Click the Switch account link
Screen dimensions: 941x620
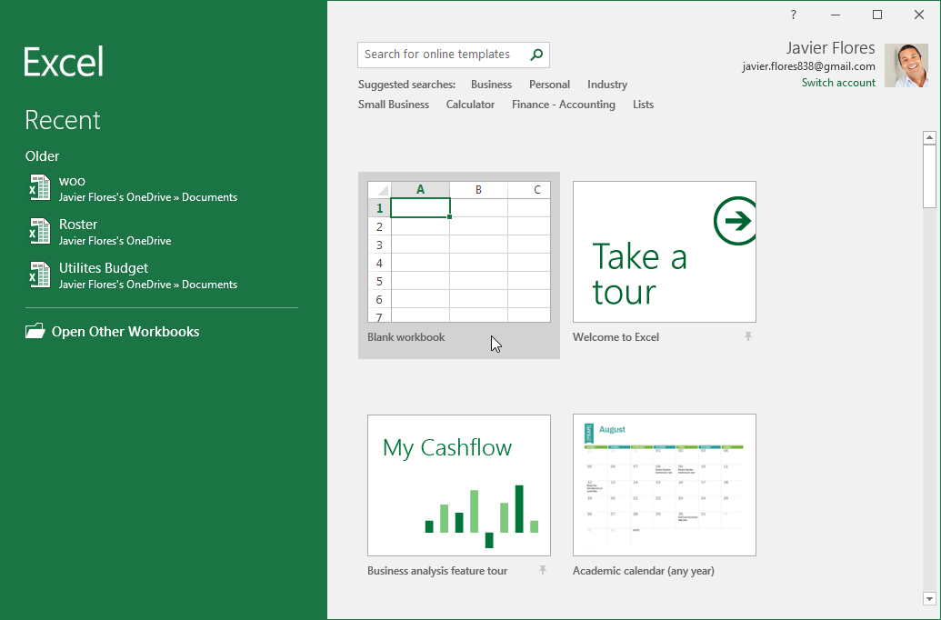tap(837, 82)
